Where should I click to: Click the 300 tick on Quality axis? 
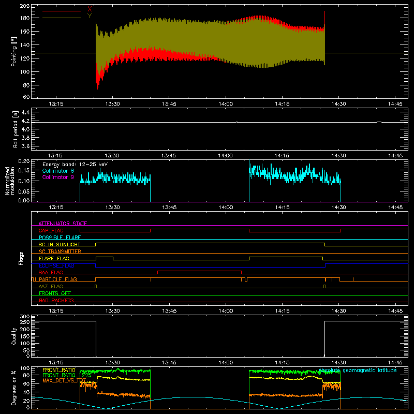[x=25, y=317]
